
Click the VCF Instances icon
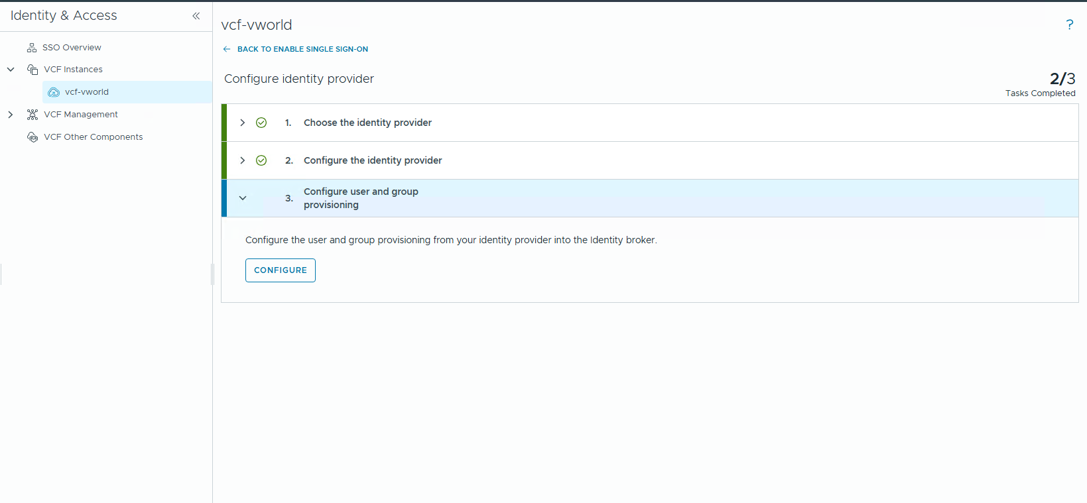point(32,70)
